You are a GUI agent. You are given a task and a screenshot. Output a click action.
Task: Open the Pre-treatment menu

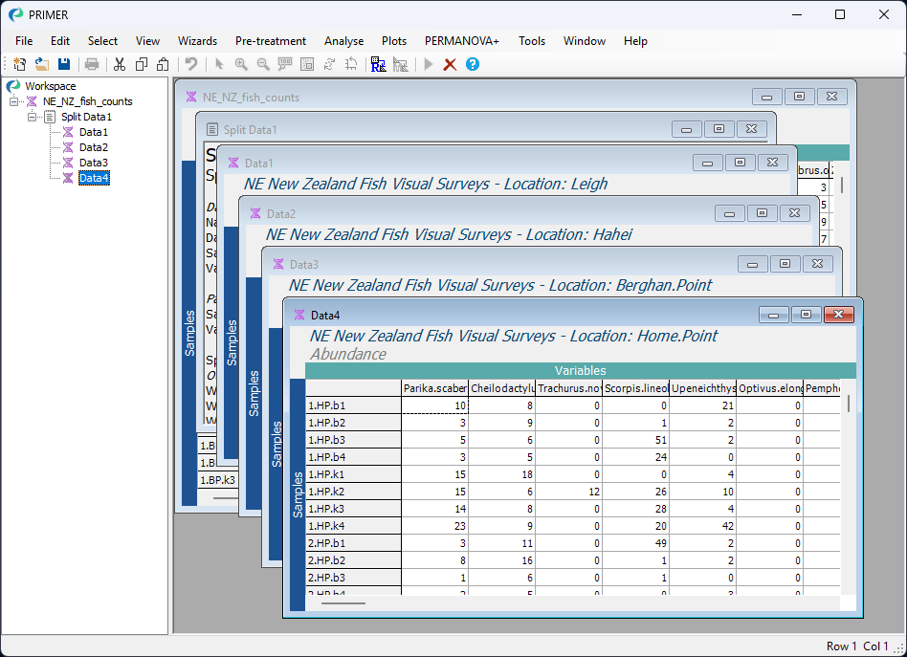click(271, 41)
